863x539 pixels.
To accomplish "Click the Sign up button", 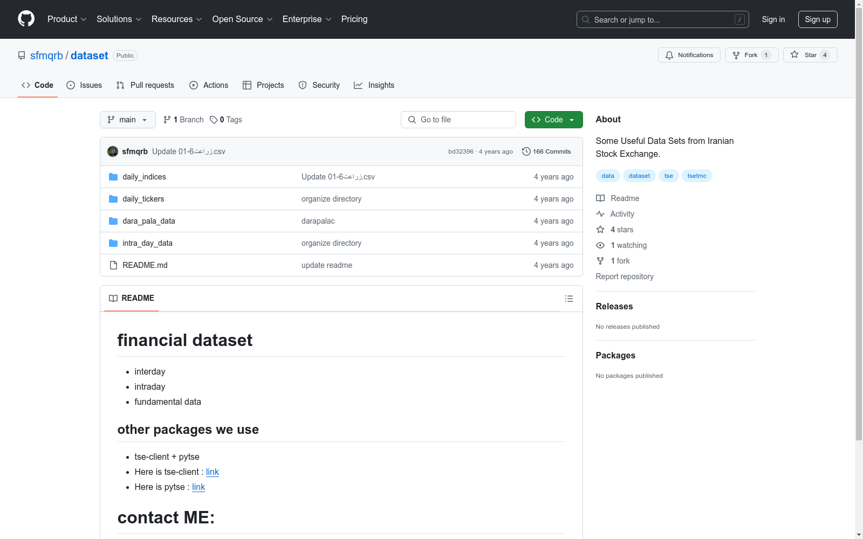I will (818, 19).
